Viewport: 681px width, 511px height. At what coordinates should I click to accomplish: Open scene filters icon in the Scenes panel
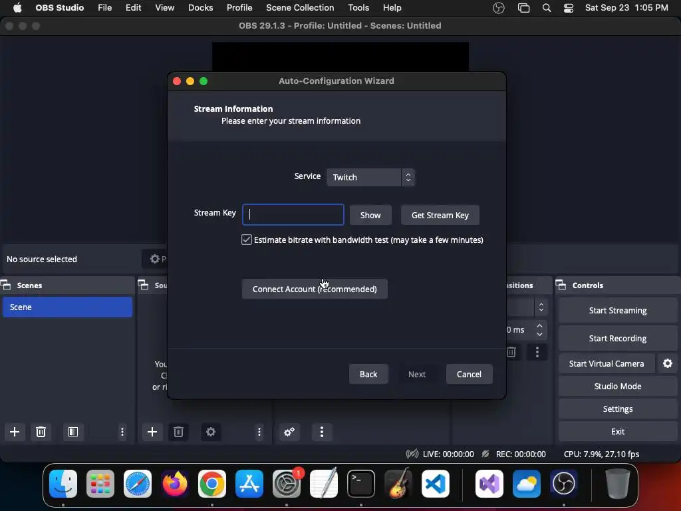pyautogui.click(x=73, y=432)
